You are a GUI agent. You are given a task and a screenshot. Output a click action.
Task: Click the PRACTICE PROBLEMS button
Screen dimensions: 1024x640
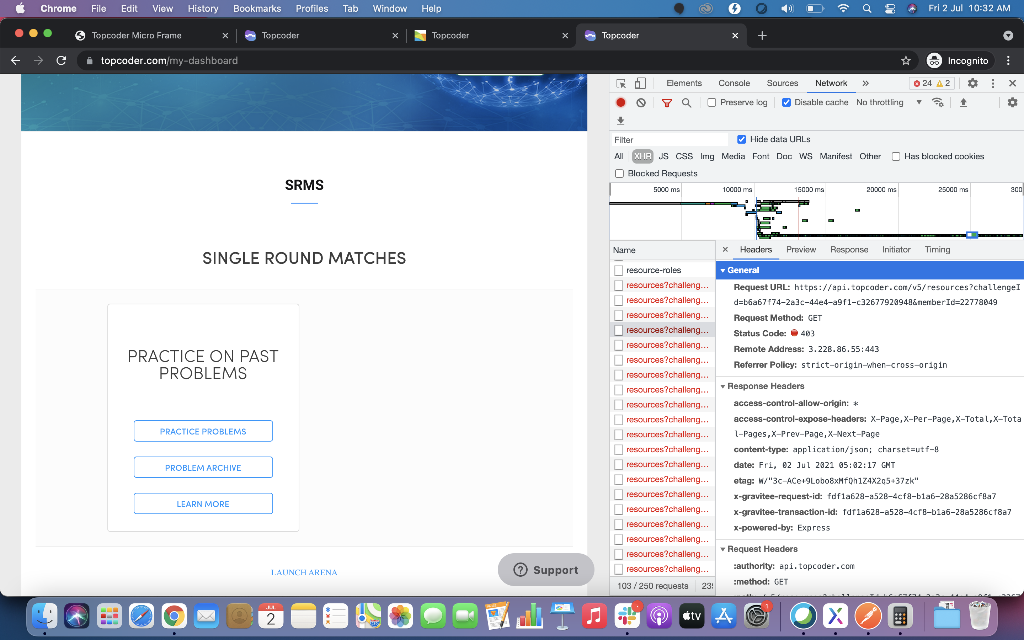pyautogui.click(x=203, y=431)
